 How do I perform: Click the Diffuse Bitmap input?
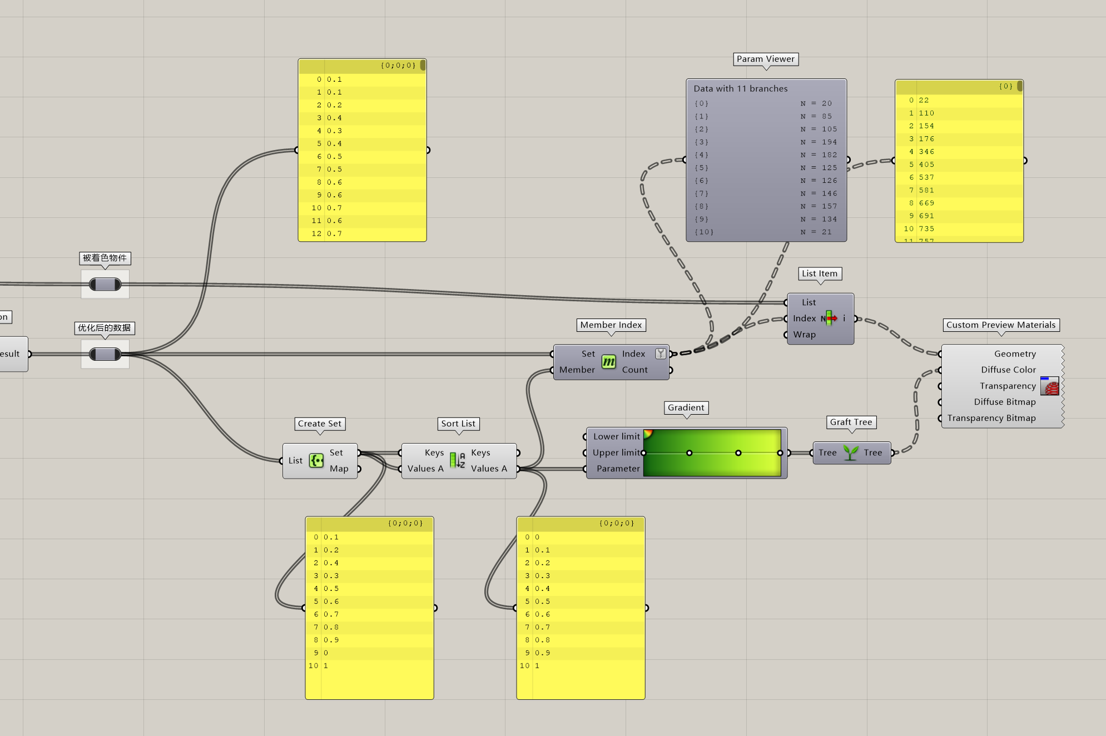point(1005,402)
